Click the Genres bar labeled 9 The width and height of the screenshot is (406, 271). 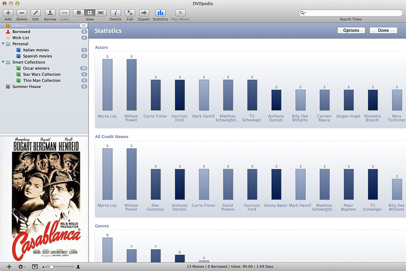click(x=108, y=250)
